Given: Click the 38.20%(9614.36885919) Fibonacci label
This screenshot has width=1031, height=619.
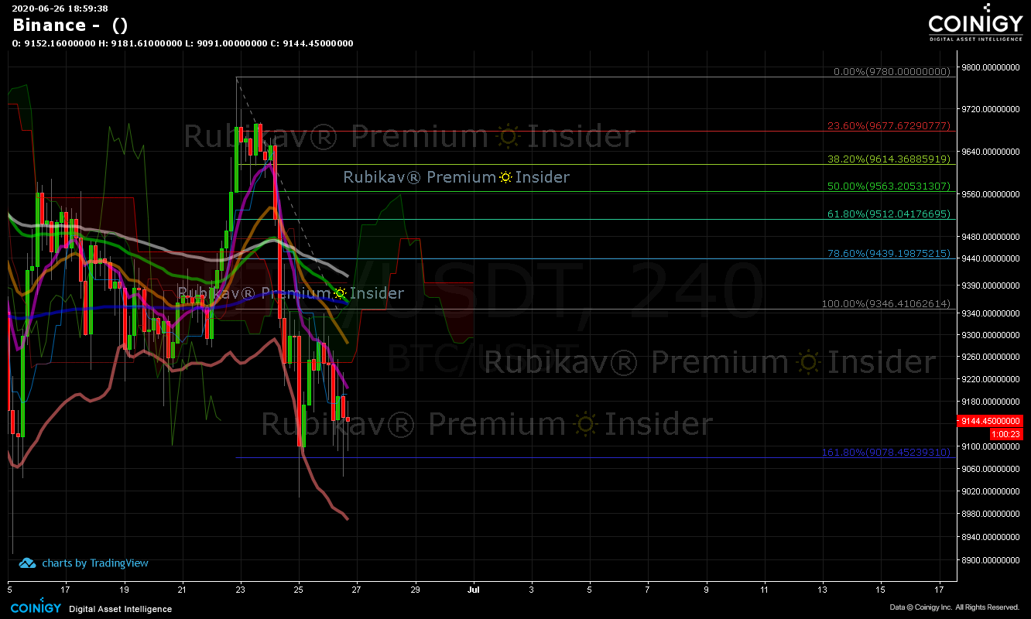Looking at the screenshot, I should coord(889,159).
